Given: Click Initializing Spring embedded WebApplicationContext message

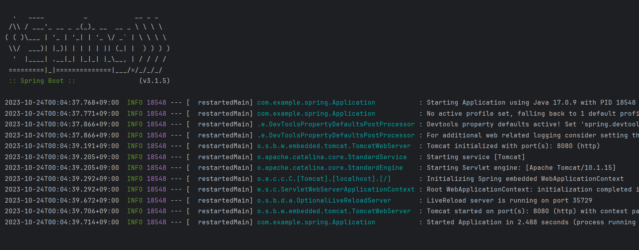Looking at the screenshot, I should point(525,179).
